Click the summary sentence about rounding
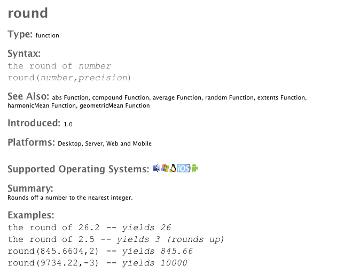The image size is (352, 273). click(x=70, y=198)
